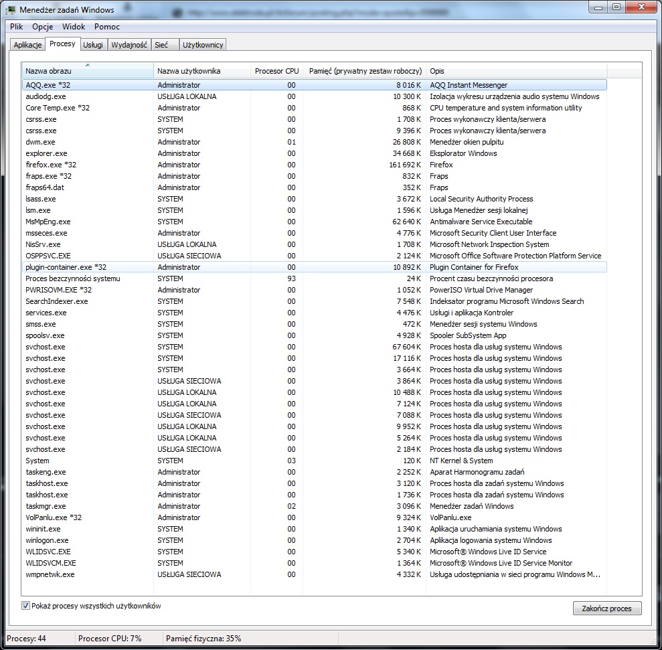Switch to the Użytkownicy tab
Viewport: 662px width, 650px height.
click(x=203, y=45)
